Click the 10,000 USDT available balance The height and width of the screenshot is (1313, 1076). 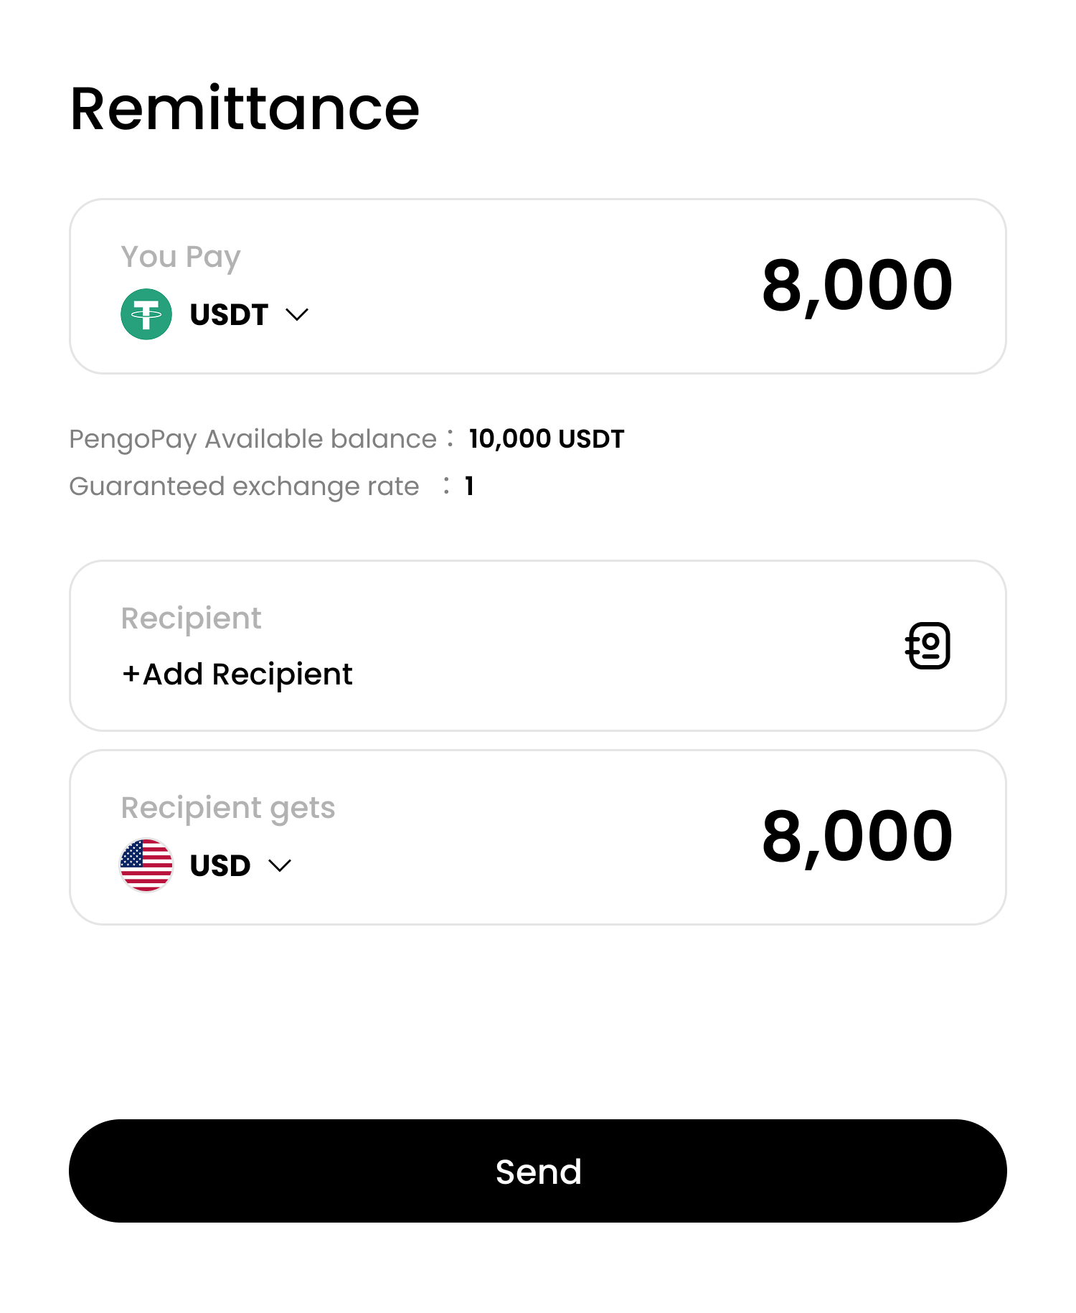(546, 439)
